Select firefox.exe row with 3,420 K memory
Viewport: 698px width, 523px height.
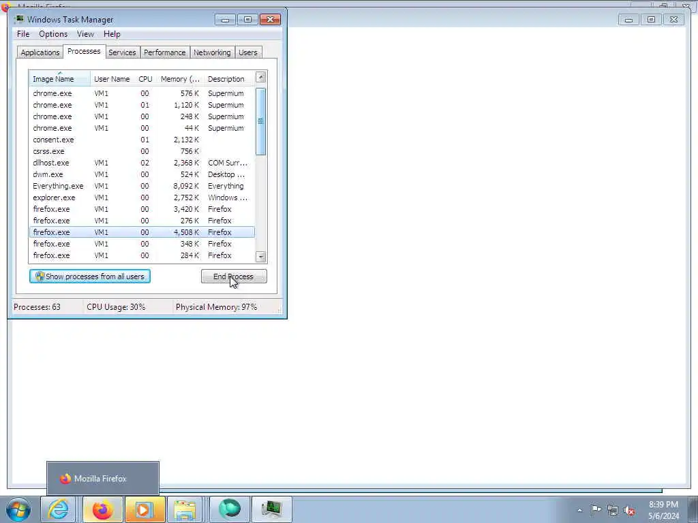(x=142, y=209)
